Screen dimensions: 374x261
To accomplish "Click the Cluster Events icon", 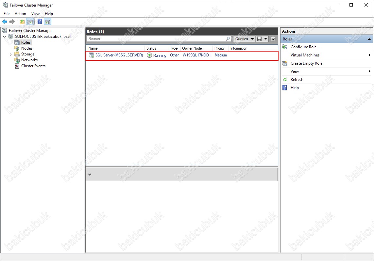I will pos(17,66).
